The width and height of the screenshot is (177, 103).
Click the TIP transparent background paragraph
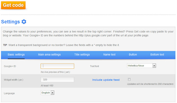61,45
